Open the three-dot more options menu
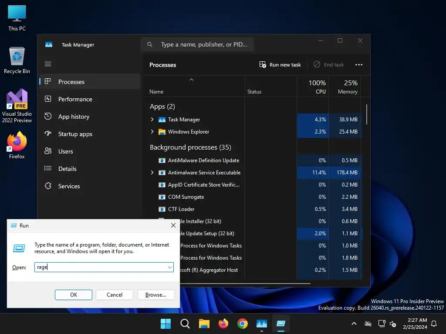This screenshot has height=334, width=446. pos(359,65)
